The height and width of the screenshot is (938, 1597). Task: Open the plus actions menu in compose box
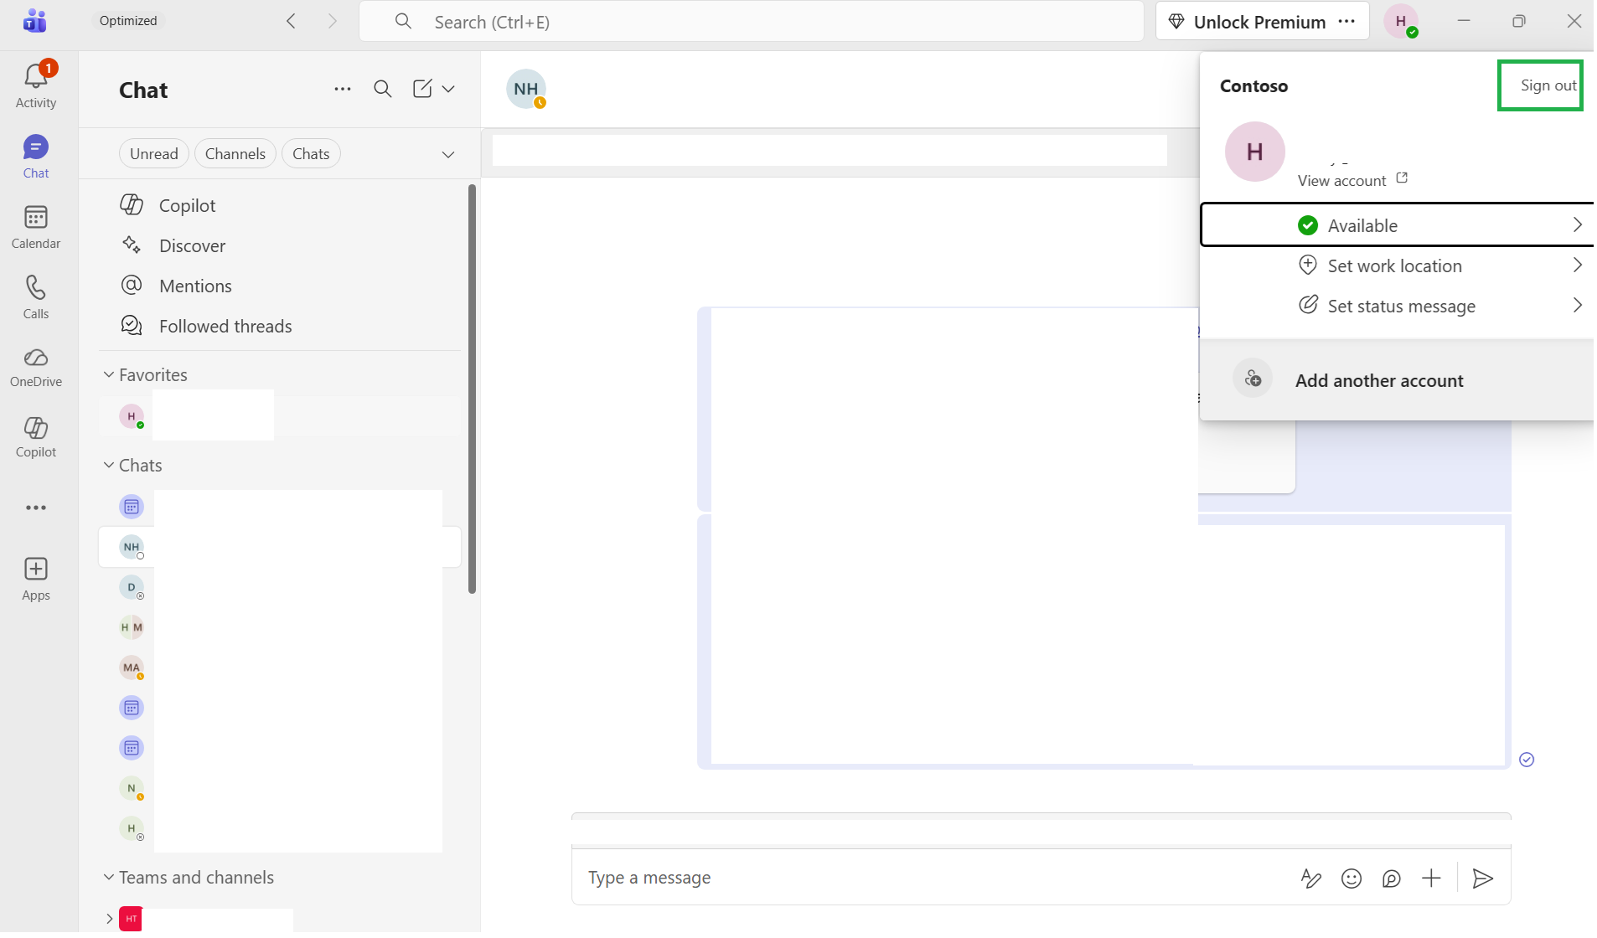point(1432,878)
